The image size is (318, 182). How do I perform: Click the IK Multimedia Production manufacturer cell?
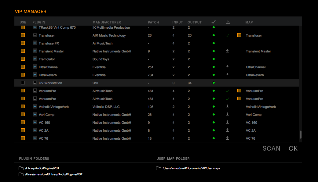click(x=111, y=27)
